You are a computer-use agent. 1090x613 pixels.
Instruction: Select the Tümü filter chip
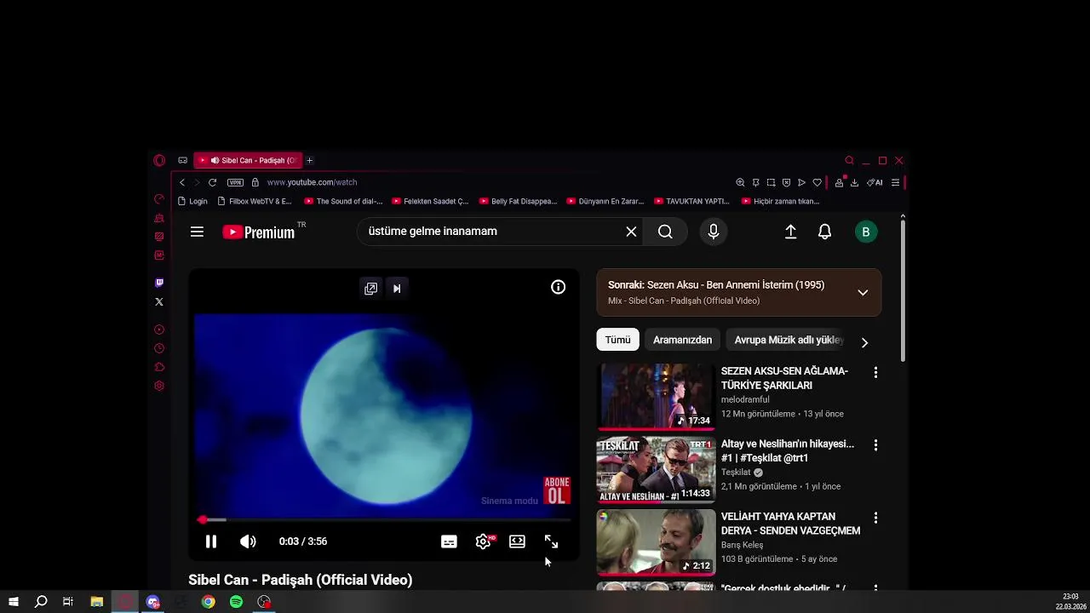[x=617, y=340]
